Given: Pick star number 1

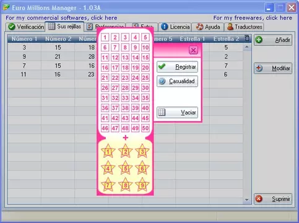Looking at the screenshot, I should coord(108,152).
